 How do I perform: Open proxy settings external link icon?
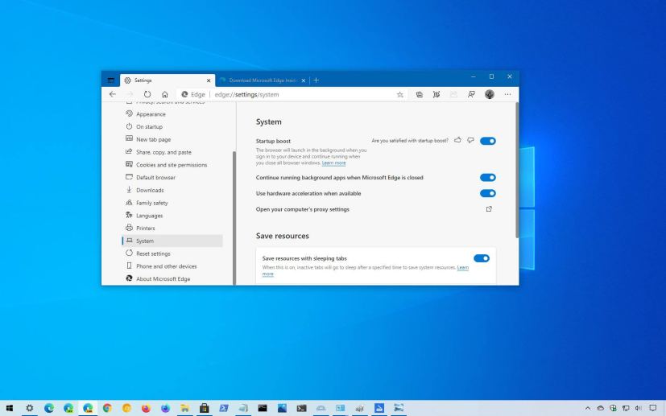click(489, 209)
